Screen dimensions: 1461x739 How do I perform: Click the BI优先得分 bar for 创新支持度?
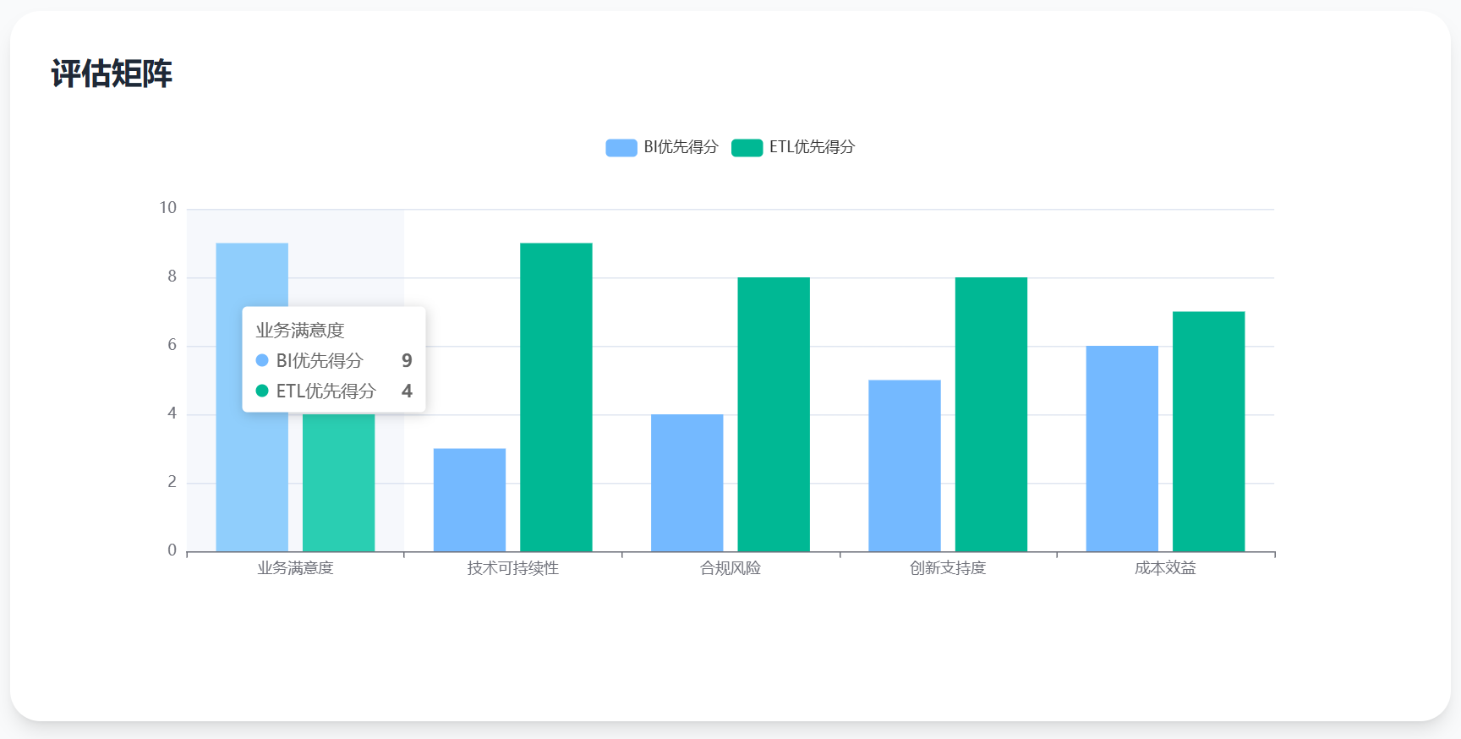(x=905, y=466)
